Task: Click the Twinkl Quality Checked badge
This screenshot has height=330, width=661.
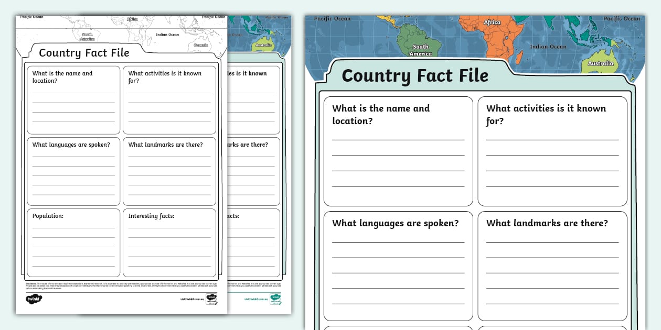Action: [x=211, y=300]
